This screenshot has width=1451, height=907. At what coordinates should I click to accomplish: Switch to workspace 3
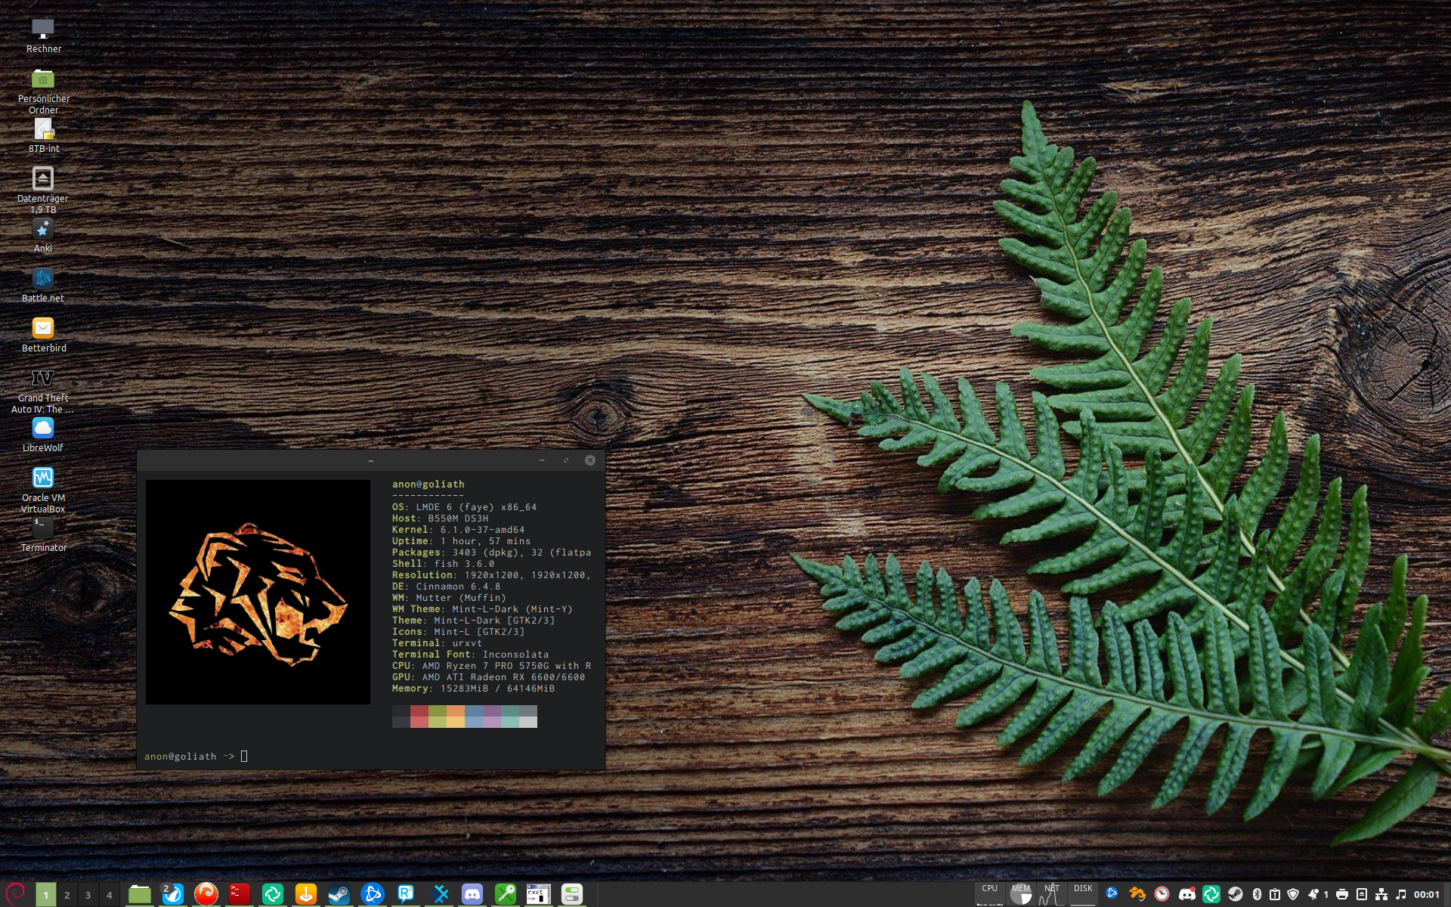[x=88, y=895]
